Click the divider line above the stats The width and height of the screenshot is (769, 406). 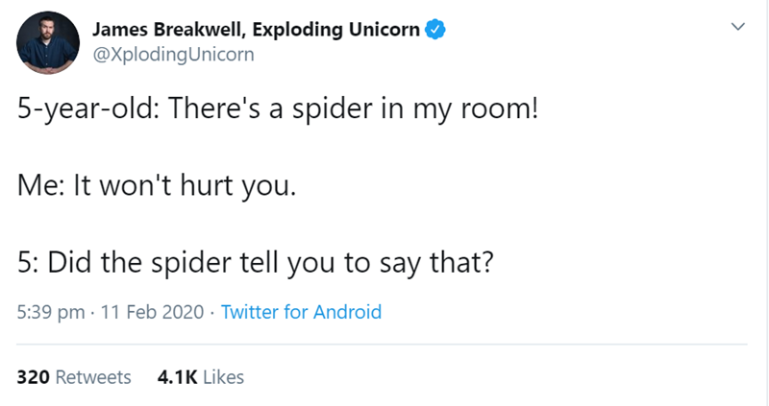384,344
